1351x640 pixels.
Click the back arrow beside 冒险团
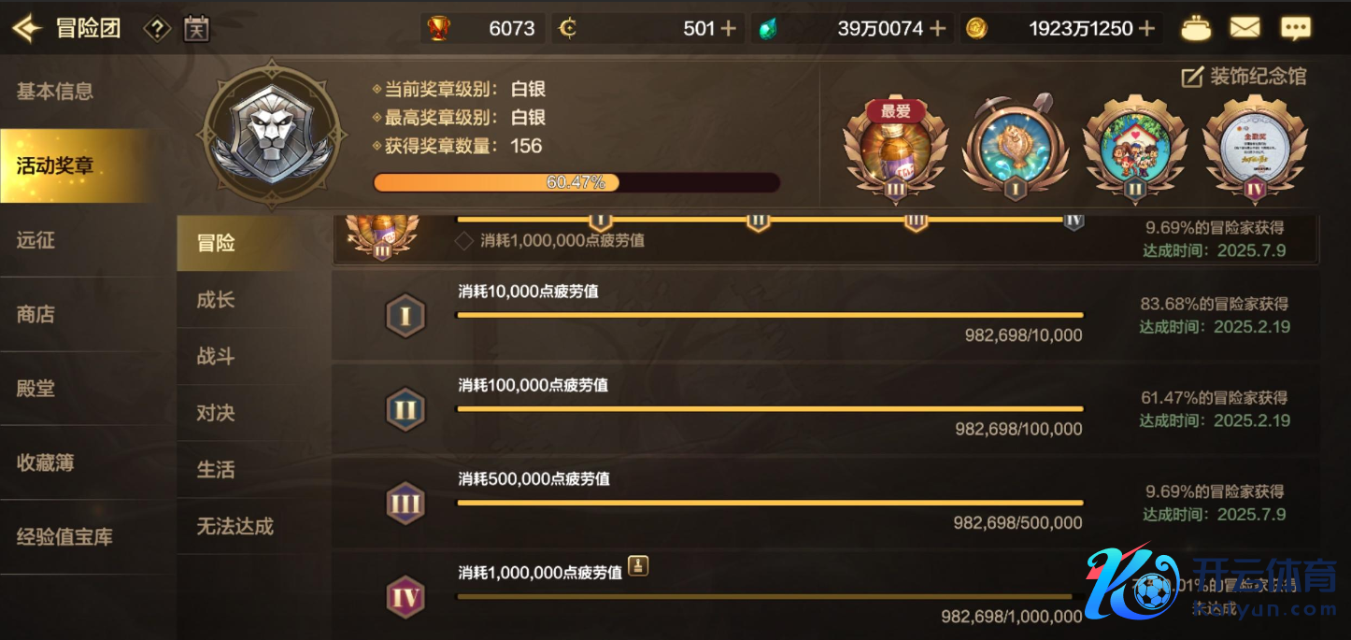26,28
